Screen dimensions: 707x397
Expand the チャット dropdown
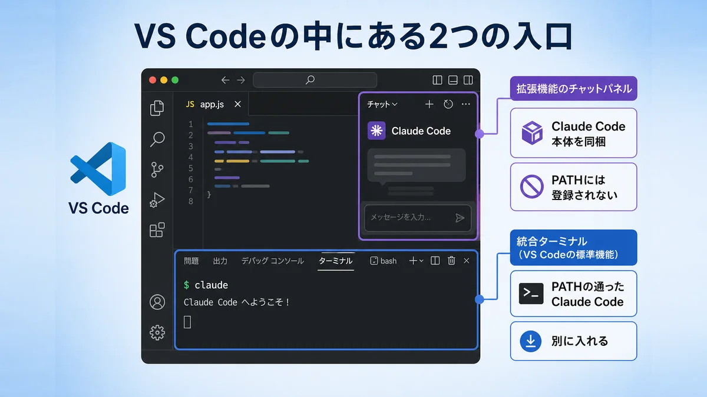(382, 104)
